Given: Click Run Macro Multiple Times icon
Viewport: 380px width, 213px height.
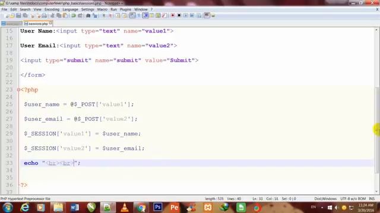Looking at the screenshot, I should (x=192, y=15).
